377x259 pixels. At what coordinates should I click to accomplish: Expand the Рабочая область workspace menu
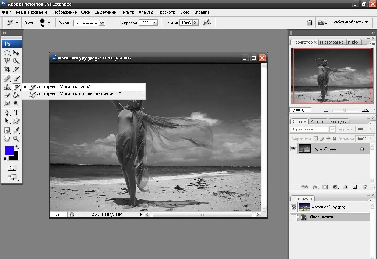click(x=350, y=22)
